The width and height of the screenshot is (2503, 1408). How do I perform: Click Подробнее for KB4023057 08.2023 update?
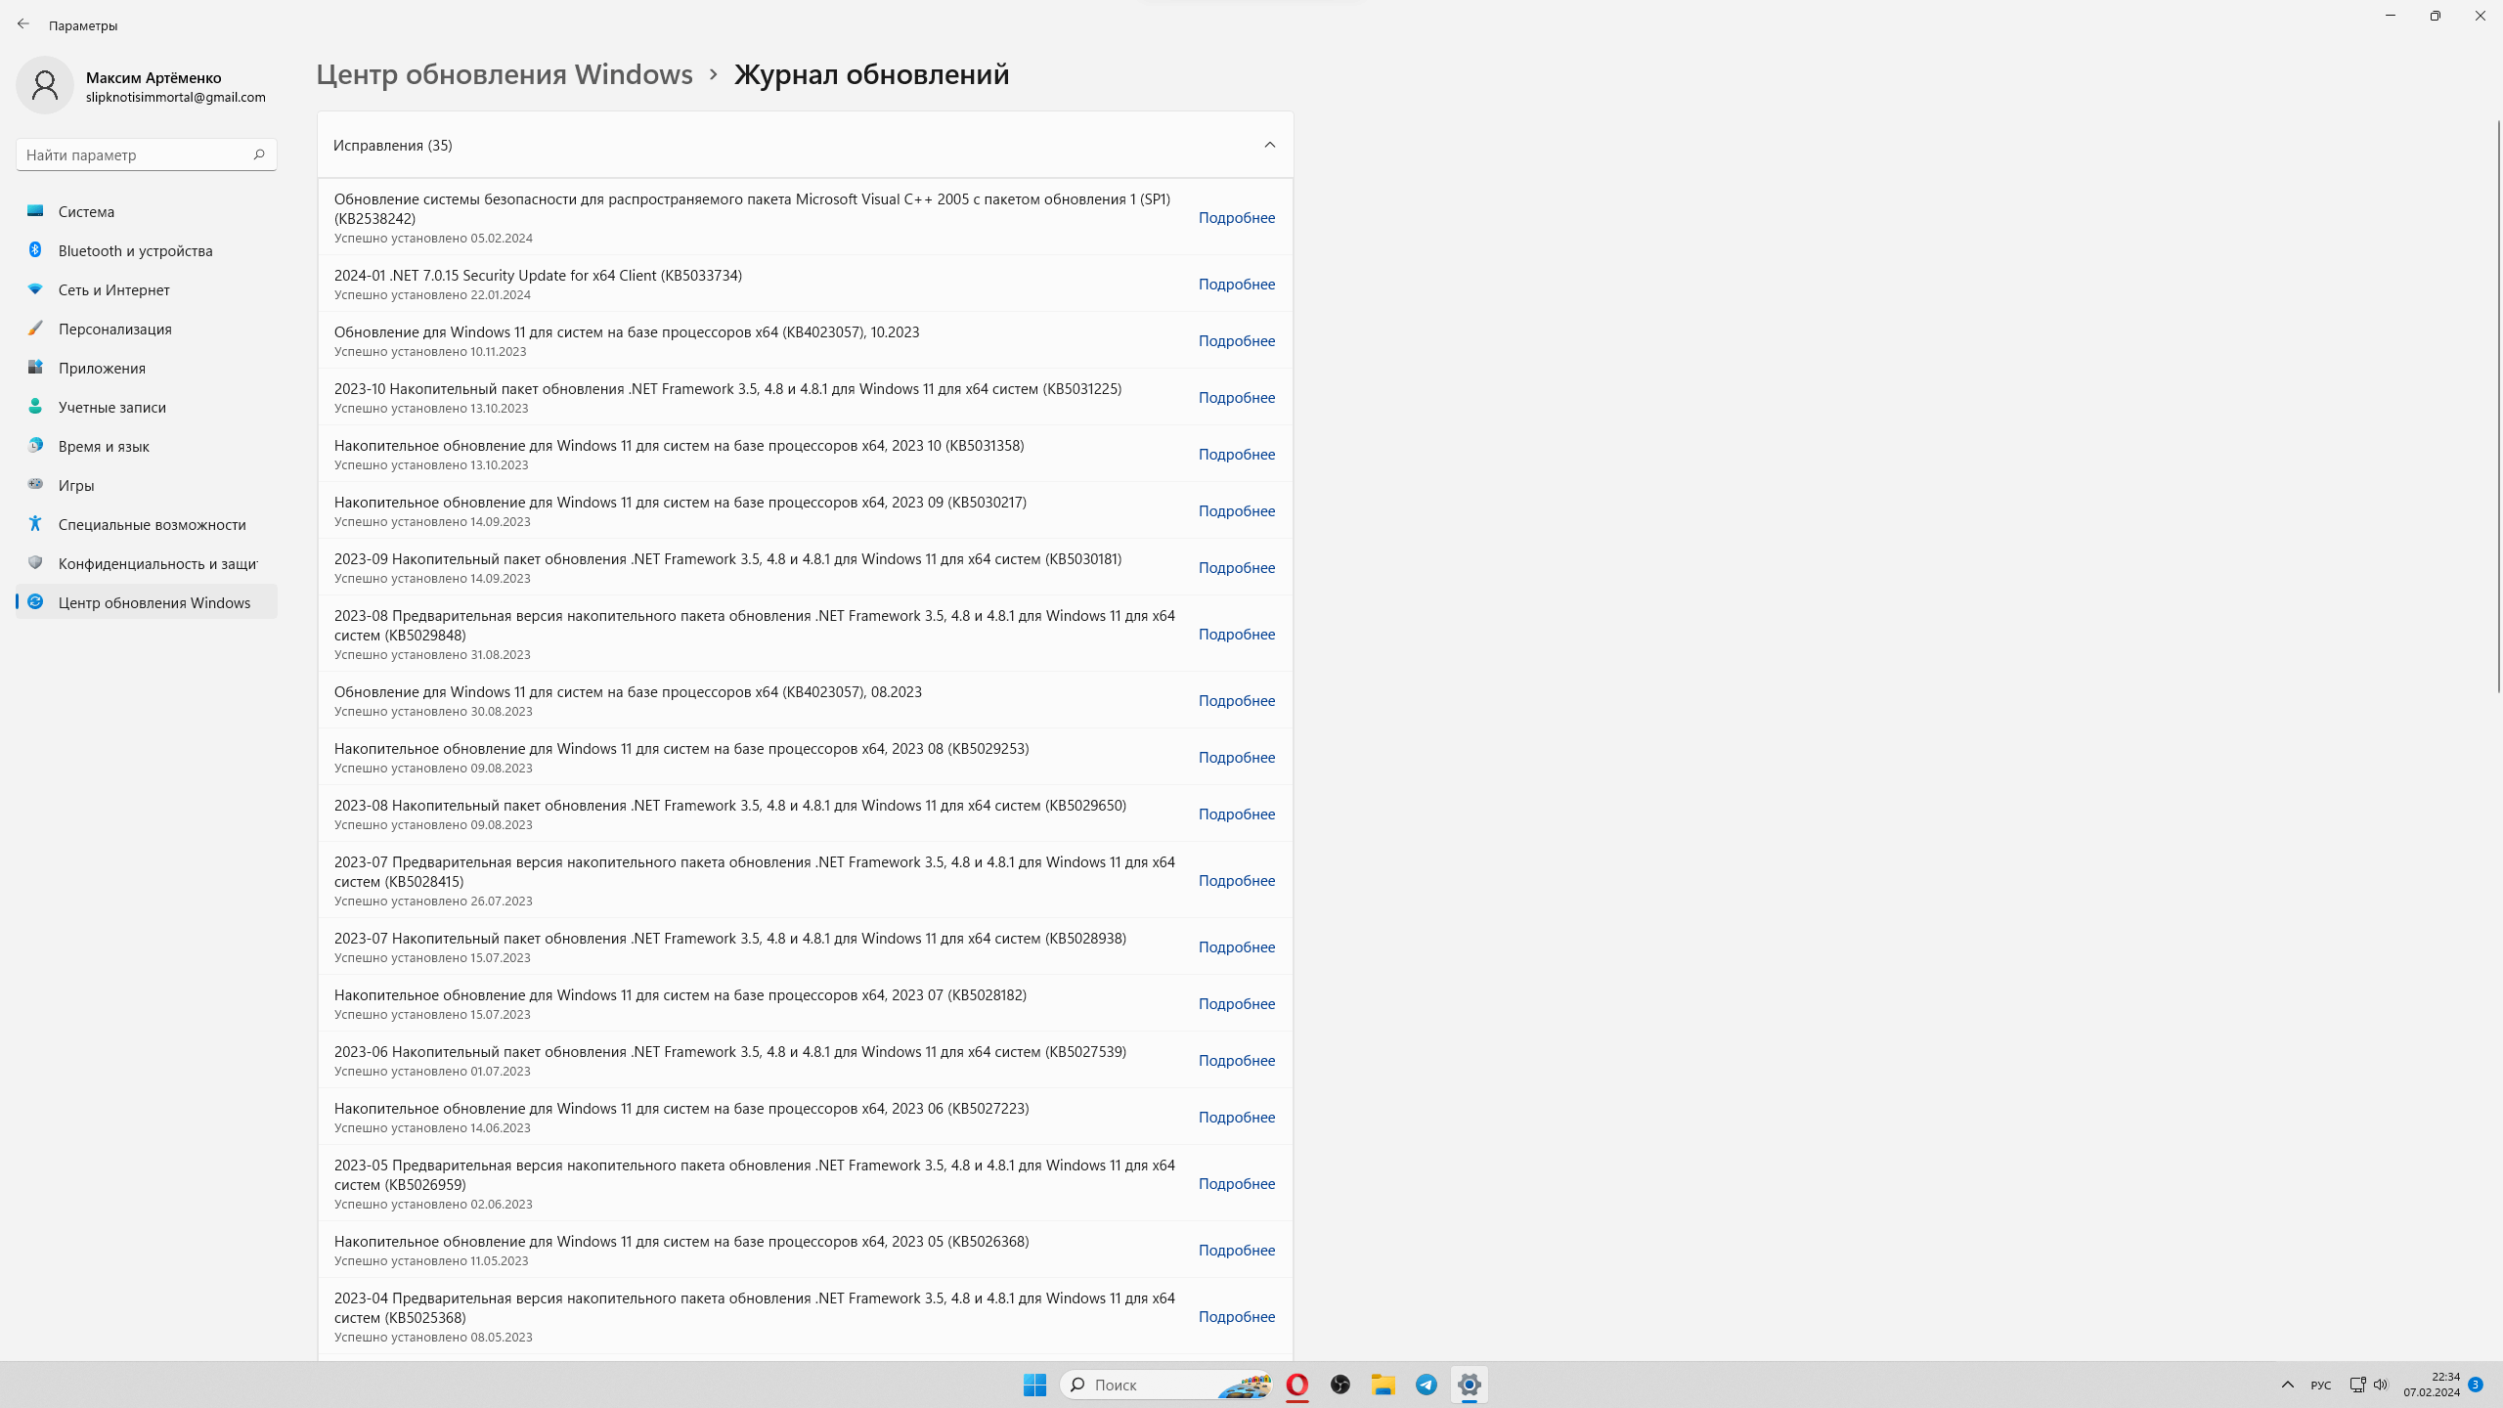pyautogui.click(x=1237, y=700)
